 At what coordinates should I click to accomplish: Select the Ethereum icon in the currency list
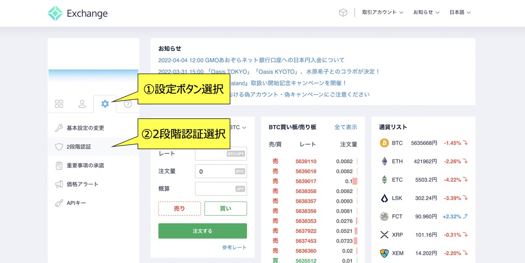pos(383,161)
